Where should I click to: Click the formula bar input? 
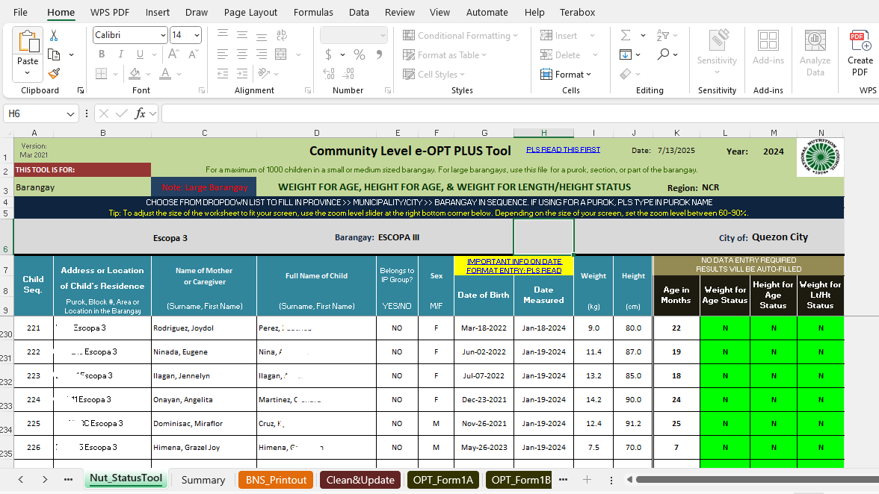[520, 113]
